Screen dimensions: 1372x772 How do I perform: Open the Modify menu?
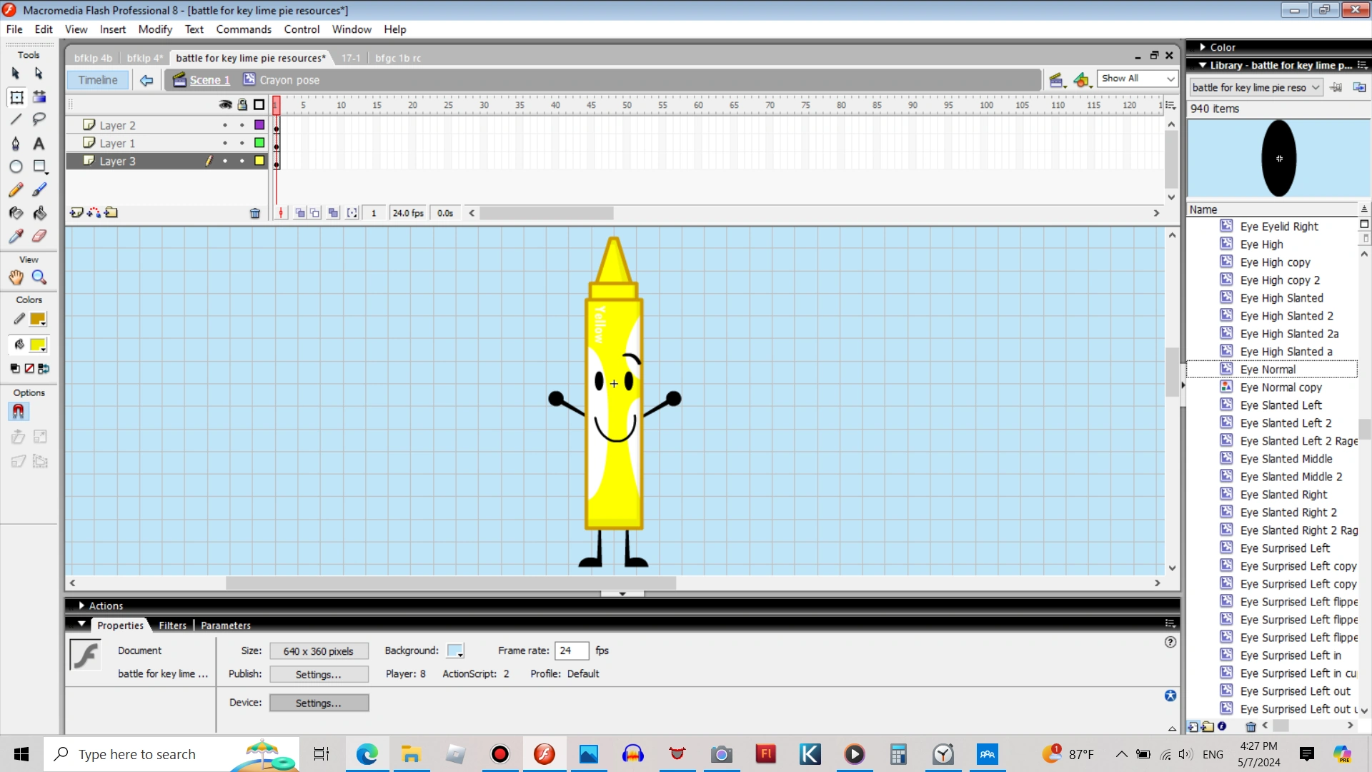pos(155,29)
